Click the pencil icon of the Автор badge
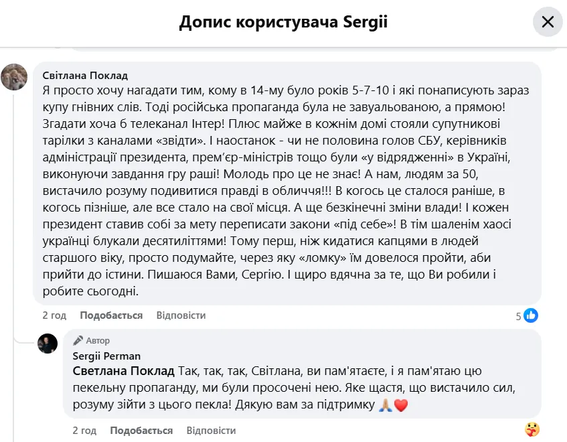The width and height of the screenshot is (567, 442). (78, 340)
